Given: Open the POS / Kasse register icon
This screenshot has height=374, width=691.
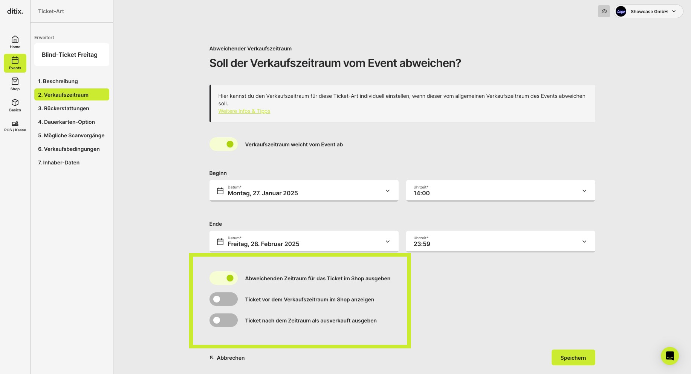Looking at the screenshot, I should pos(15,123).
